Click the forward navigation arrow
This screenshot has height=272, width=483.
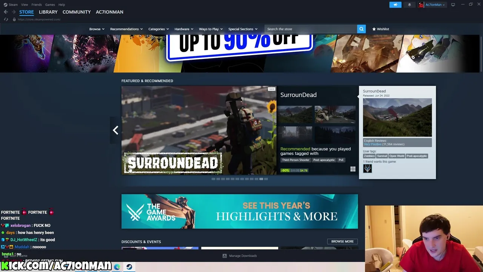[14, 12]
